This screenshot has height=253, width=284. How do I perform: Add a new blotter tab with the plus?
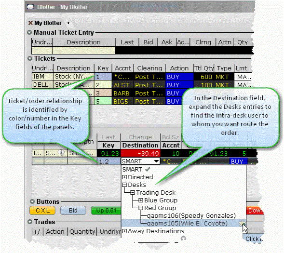coord(68,23)
